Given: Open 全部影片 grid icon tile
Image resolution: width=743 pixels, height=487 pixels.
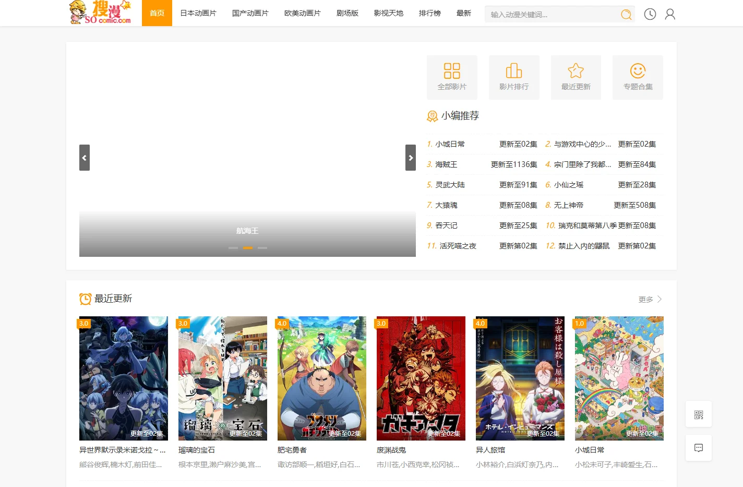Looking at the screenshot, I should (x=452, y=77).
